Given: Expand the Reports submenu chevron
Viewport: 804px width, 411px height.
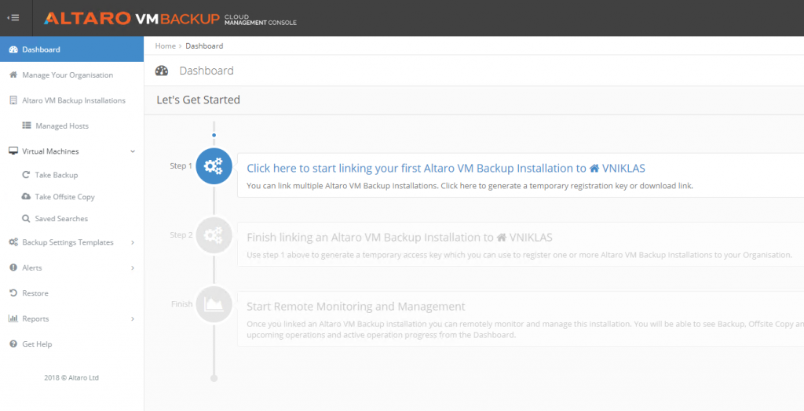Looking at the screenshot, I should pyautogui.click(x=133, y=318).
